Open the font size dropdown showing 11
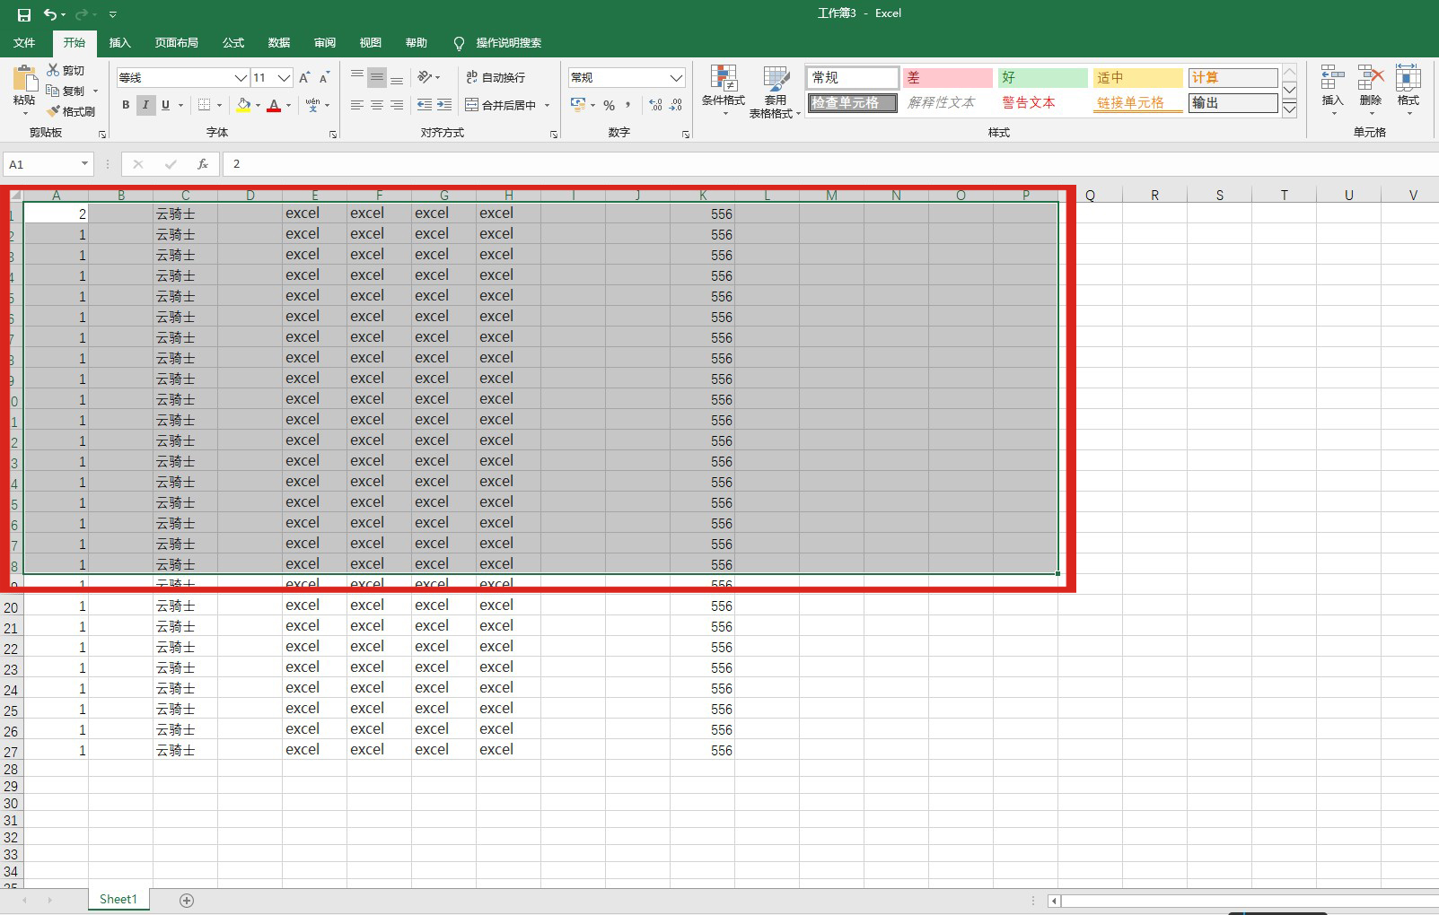 284,78
